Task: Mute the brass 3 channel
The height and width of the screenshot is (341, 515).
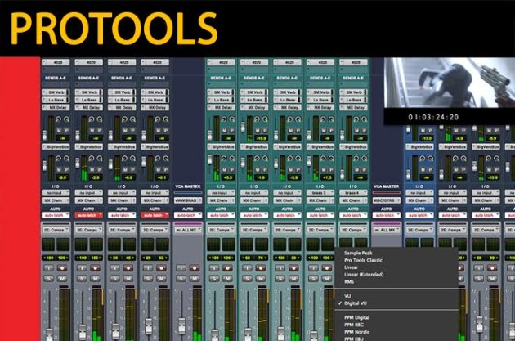Action: pyautogui.click(x=327, y=279)
